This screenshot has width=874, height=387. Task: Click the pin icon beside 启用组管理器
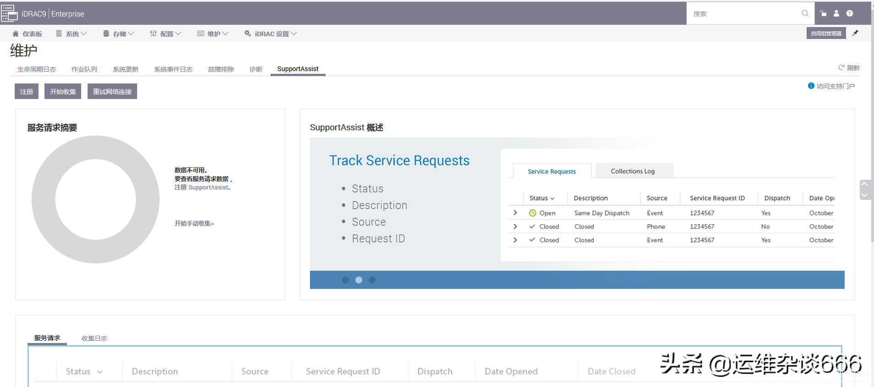pos(855,33)
